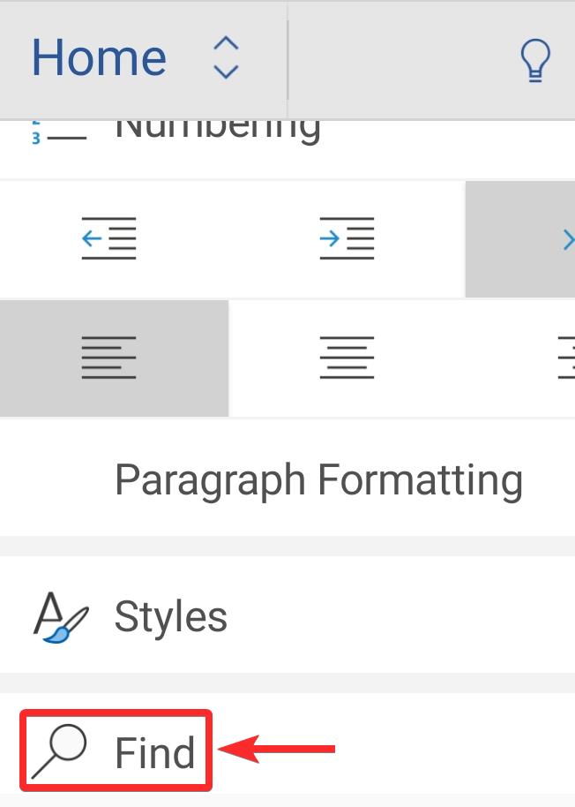
Task: Toggle the Align Left button
Action: pyautogui.click(x=109, y=358)
